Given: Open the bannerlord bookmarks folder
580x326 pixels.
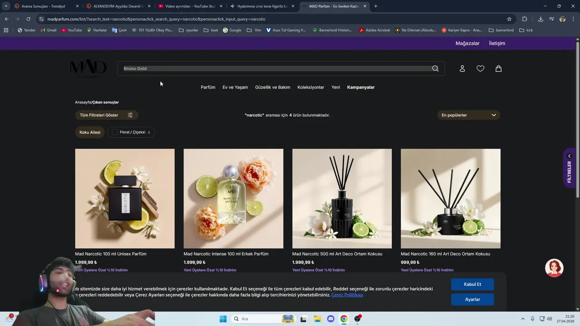Looking at the screenshot, I should [x=501, y=30].
